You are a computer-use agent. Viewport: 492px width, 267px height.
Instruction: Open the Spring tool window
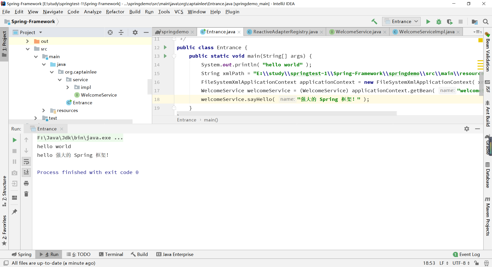point(22,254)
